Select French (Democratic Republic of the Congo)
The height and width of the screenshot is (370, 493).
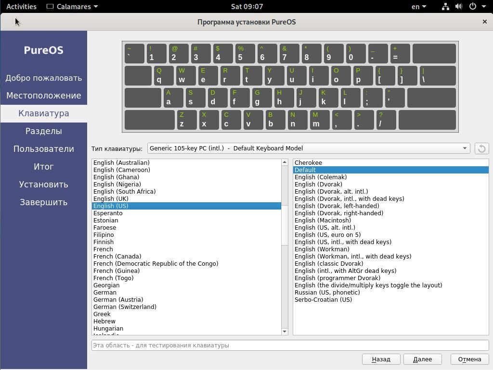(186, 264)
